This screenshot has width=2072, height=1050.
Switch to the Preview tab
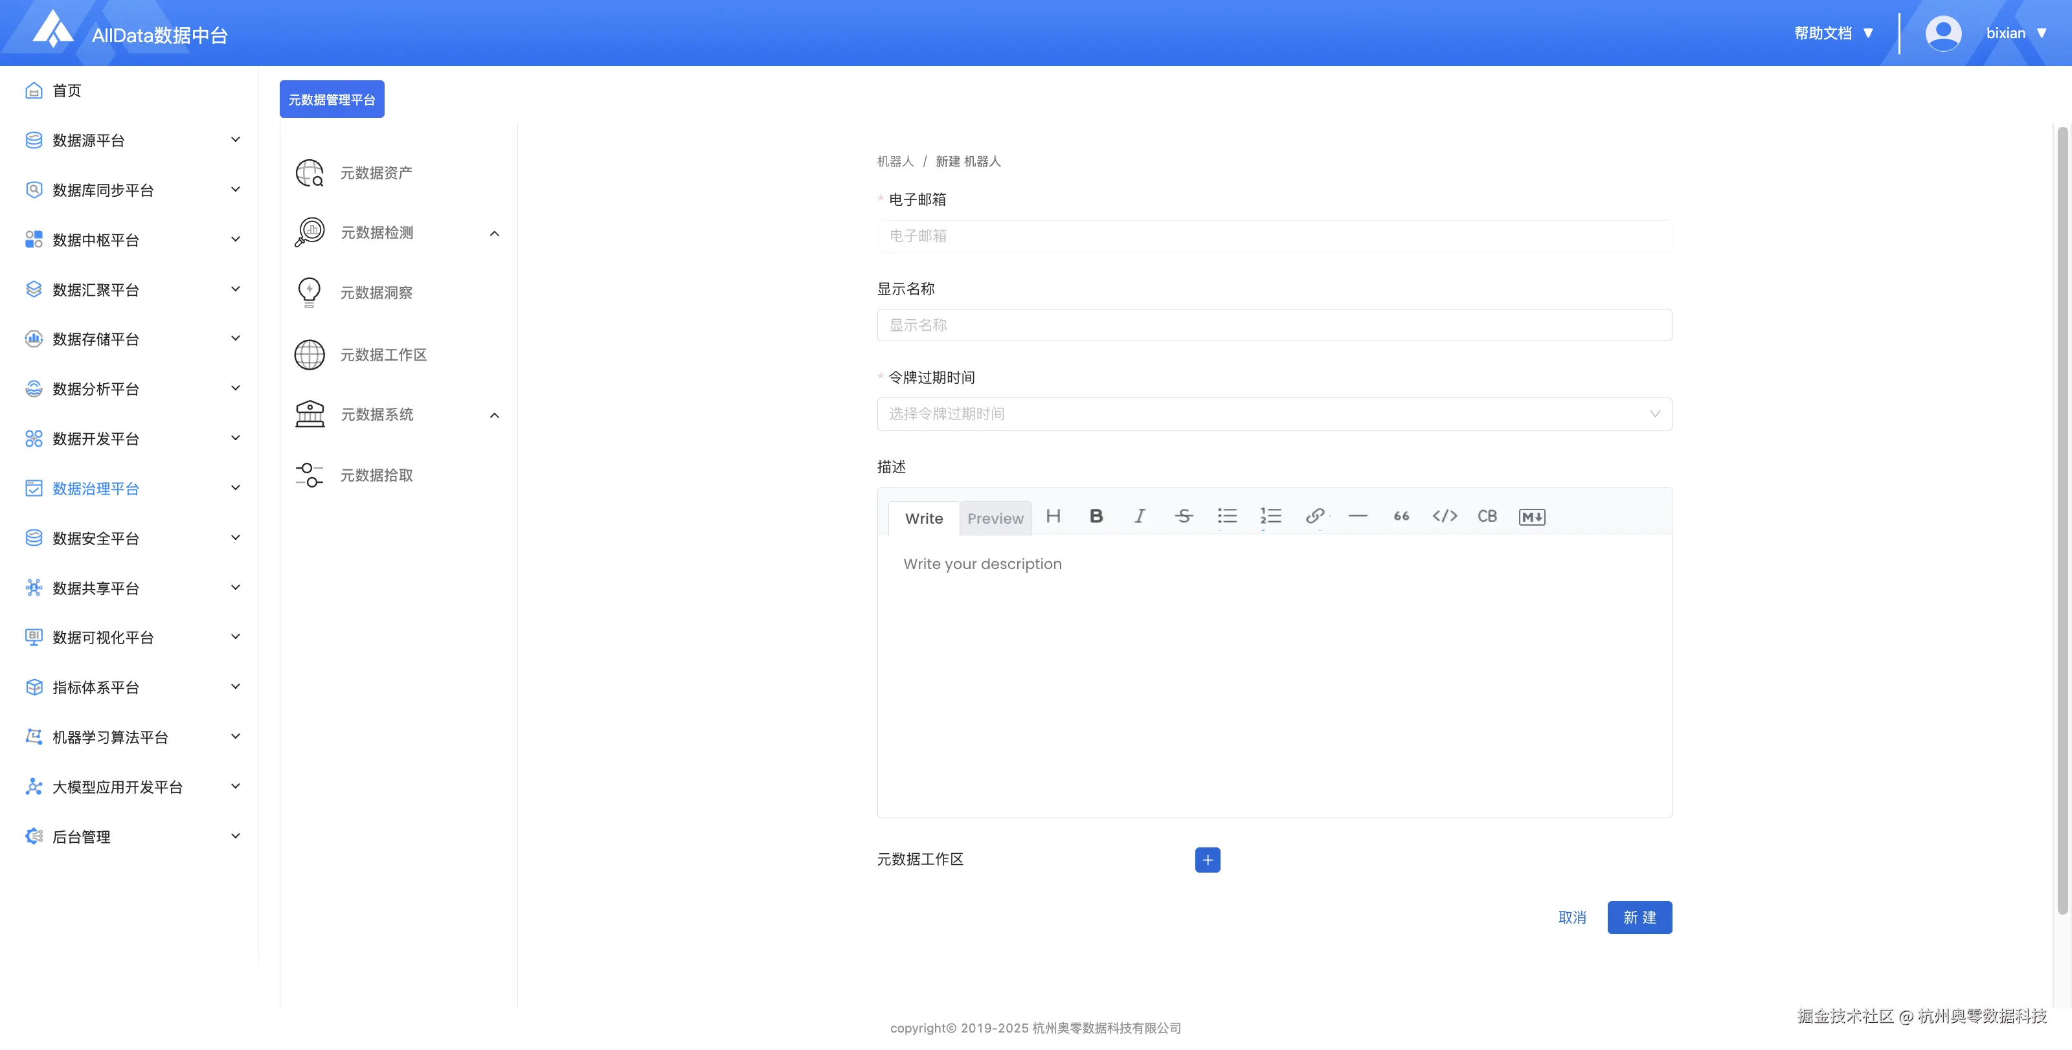tap(995, 519)
